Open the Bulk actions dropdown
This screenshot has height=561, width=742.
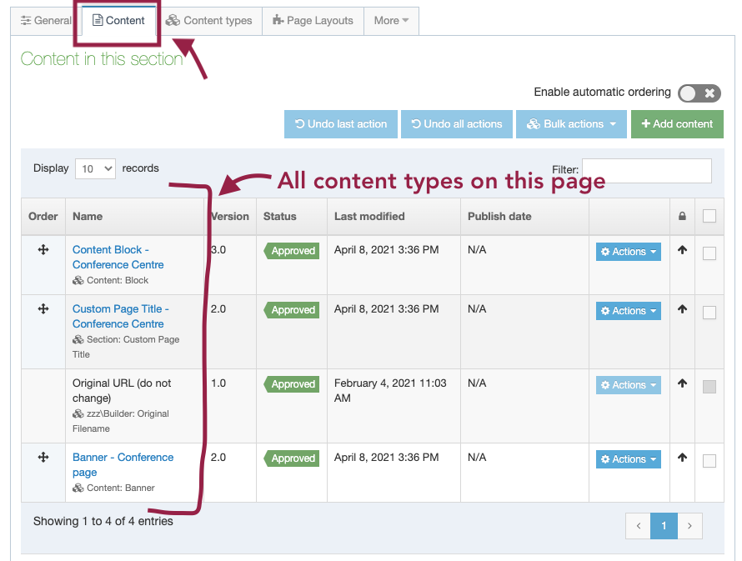point(571,123)
